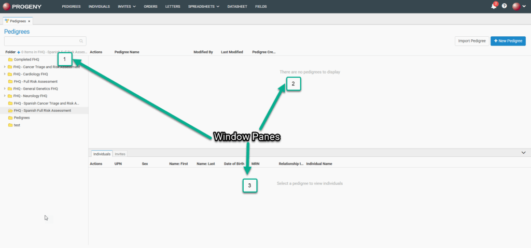Close the Pedigrees tab

30,21
